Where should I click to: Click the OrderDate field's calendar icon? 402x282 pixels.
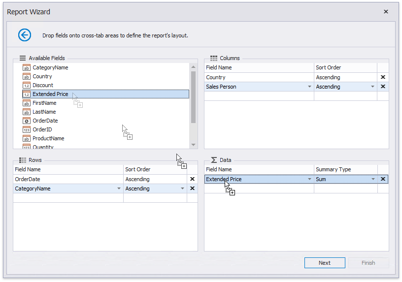click(x=27, y=121)
